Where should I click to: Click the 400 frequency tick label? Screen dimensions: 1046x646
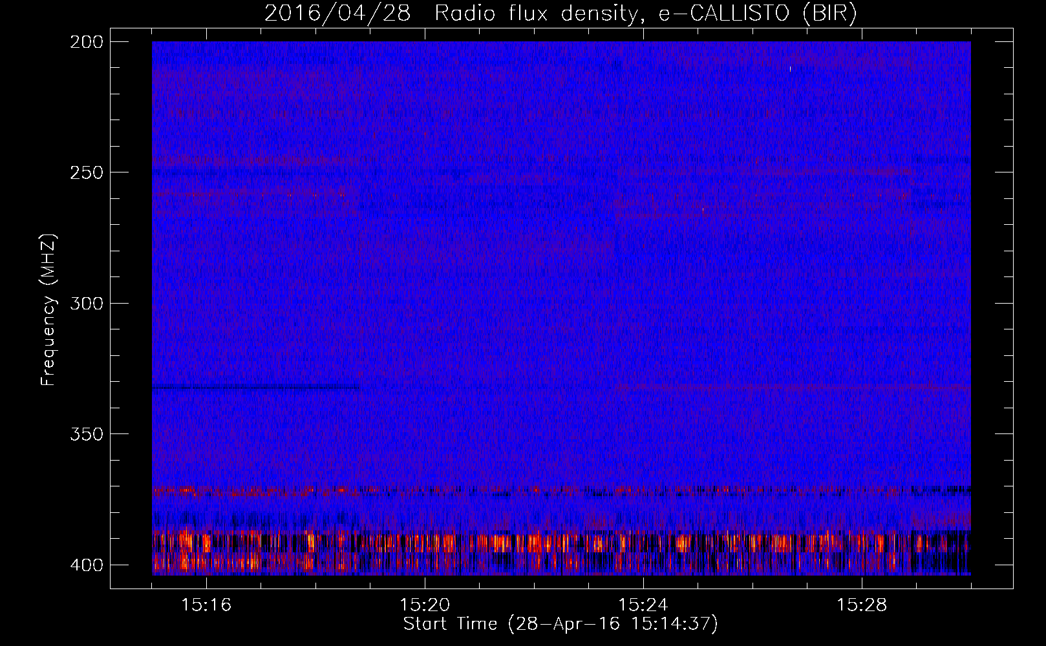pos(86,565)
